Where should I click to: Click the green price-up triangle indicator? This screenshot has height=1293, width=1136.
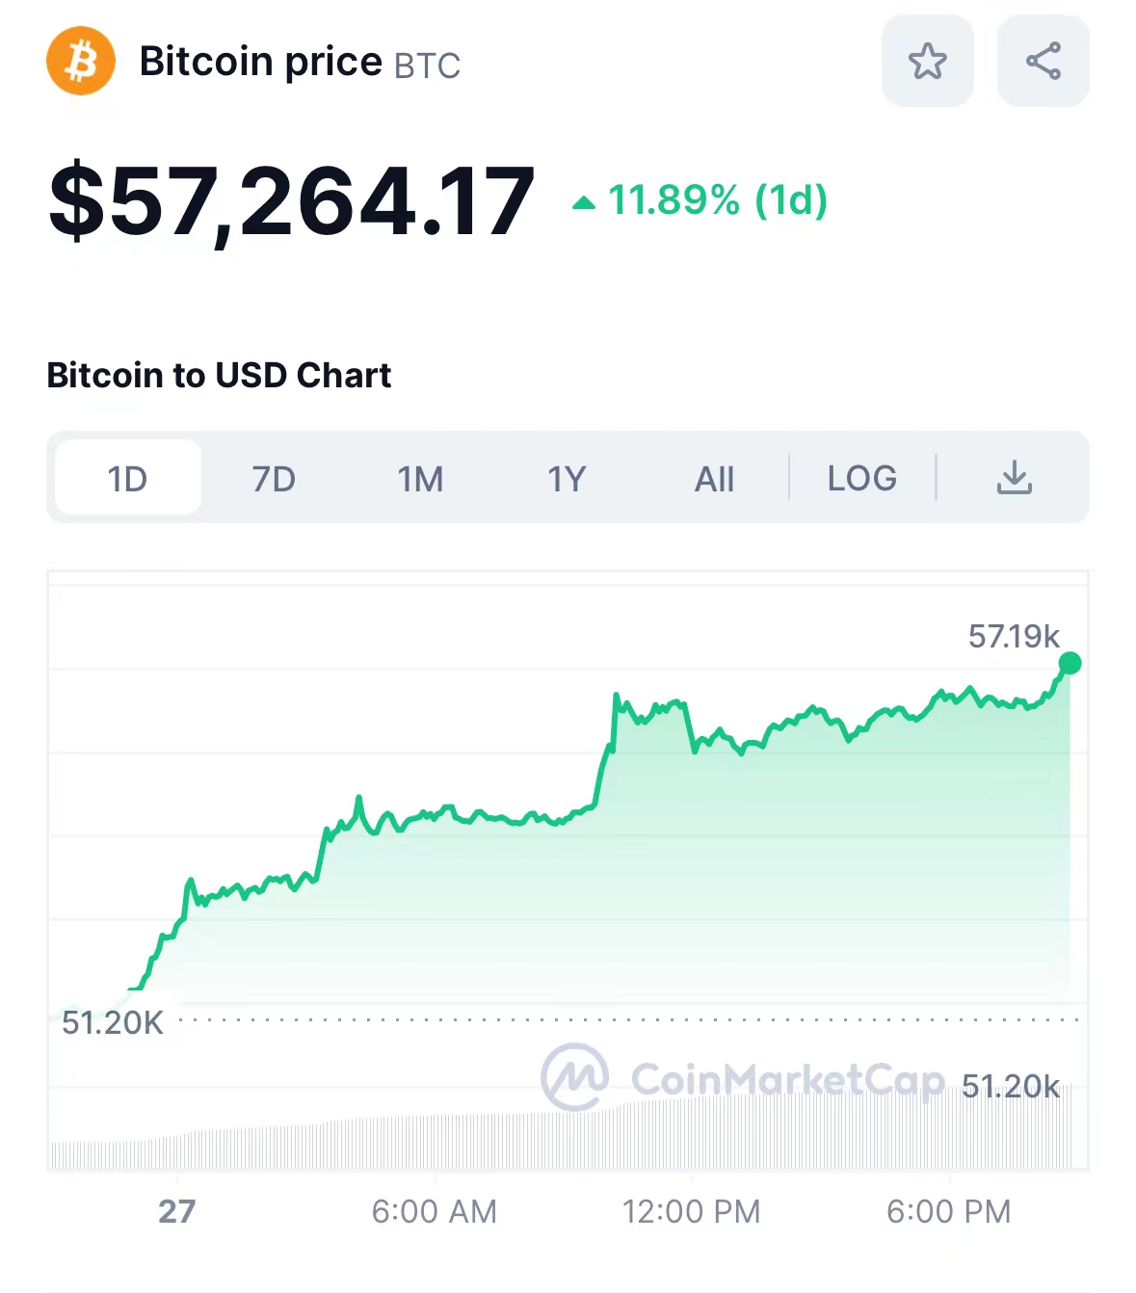584,202
